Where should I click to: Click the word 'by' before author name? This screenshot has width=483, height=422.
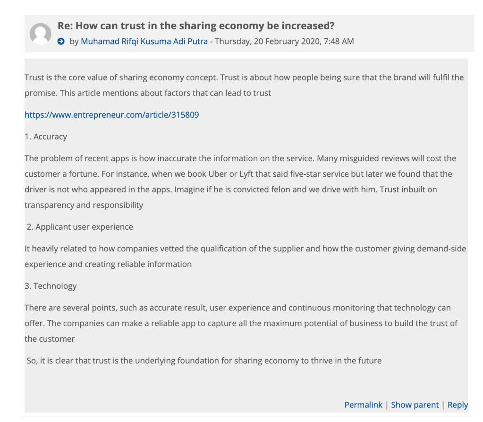[74, 41]
